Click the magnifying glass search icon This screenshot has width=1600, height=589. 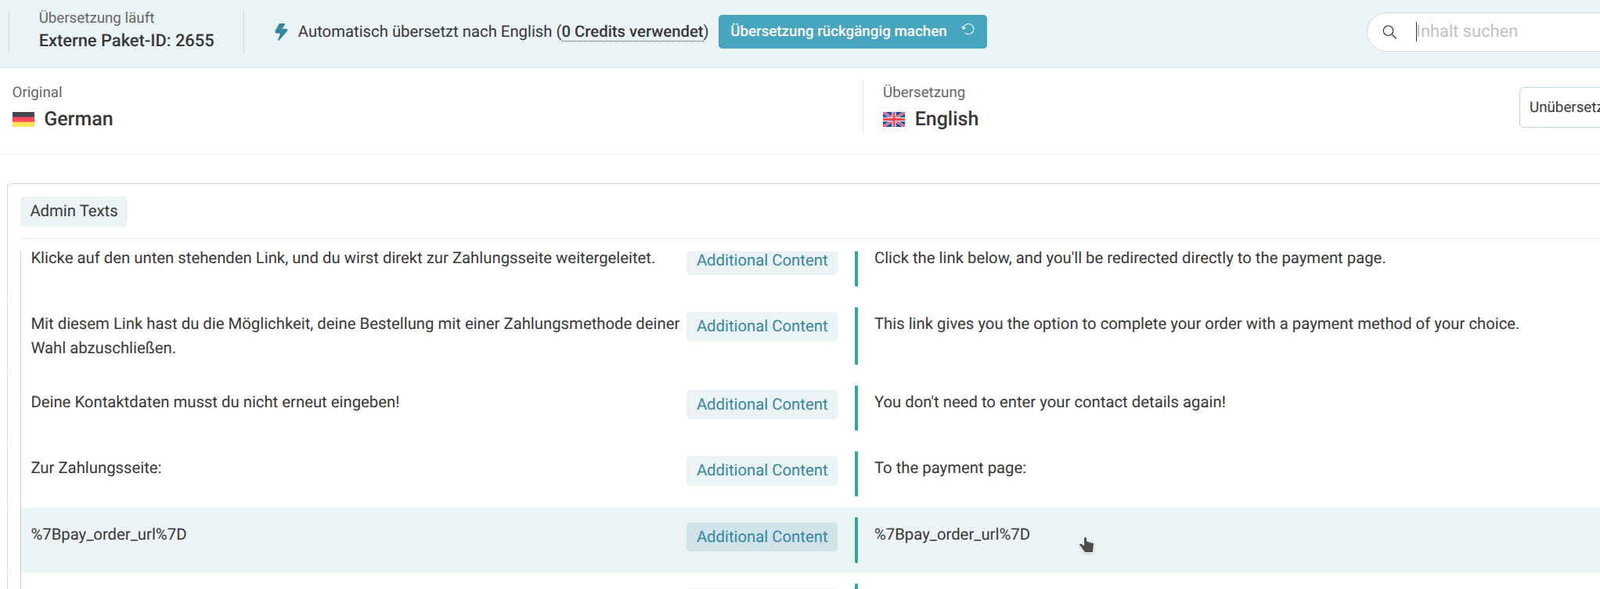coord(1389,32)
